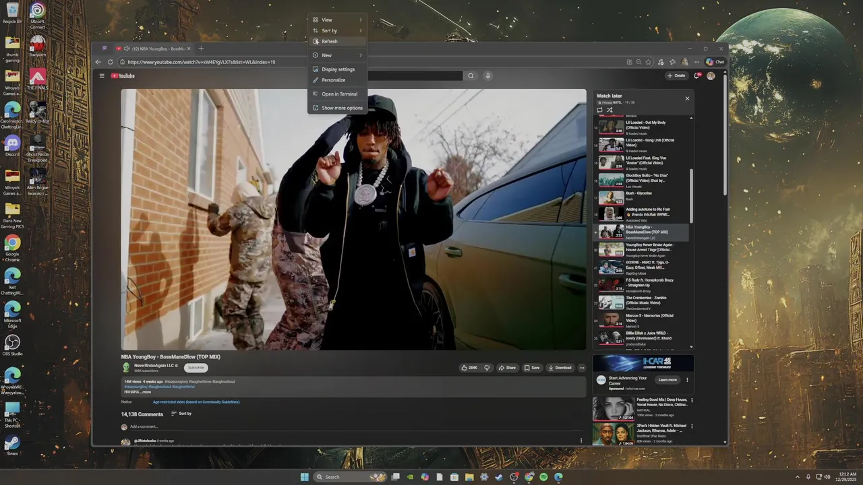Expand the New submenu
Image resolution: width=863 pixels, height=485 pixels.
[x=338, y=55]
